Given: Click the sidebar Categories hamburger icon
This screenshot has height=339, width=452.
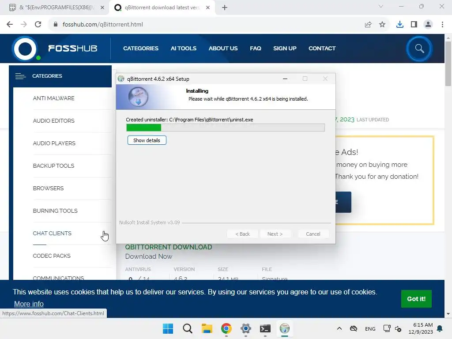Looking at the screenshot, I should [x=20, y=76].
